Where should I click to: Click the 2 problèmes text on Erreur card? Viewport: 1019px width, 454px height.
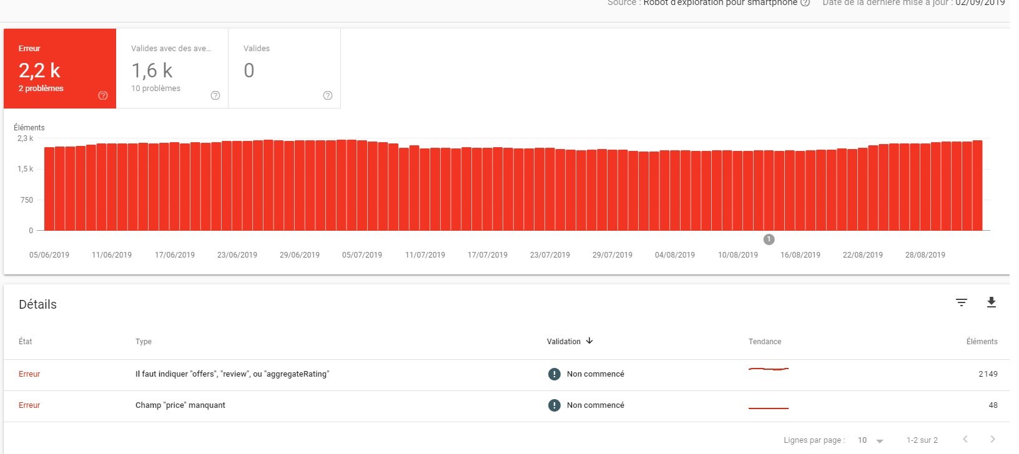(x=41, y=89)
